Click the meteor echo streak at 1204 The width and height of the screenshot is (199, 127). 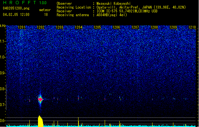pyautogui.click(x=78, y=98)
